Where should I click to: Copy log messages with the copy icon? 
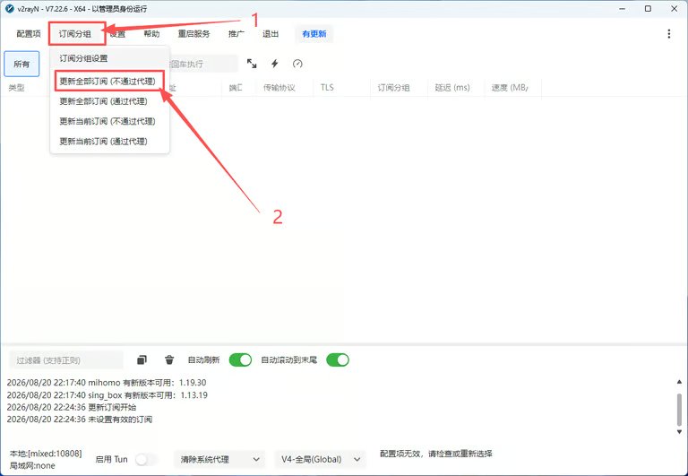(142, 360)
